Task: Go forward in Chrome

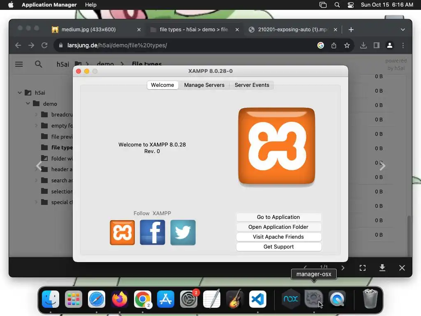Action: [x=31, y=45]
